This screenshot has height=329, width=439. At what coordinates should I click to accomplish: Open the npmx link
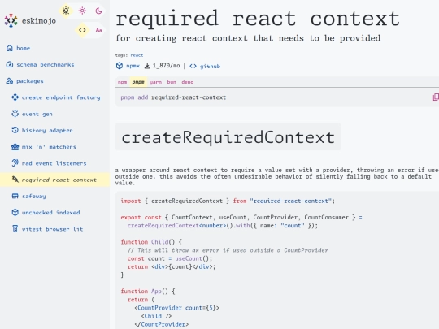(x=133, y=66)
